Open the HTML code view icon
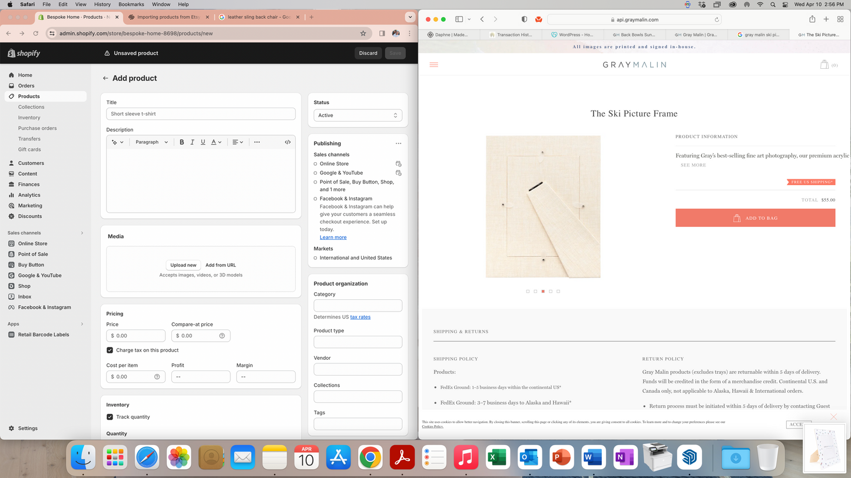 click(x=288, y=142)
